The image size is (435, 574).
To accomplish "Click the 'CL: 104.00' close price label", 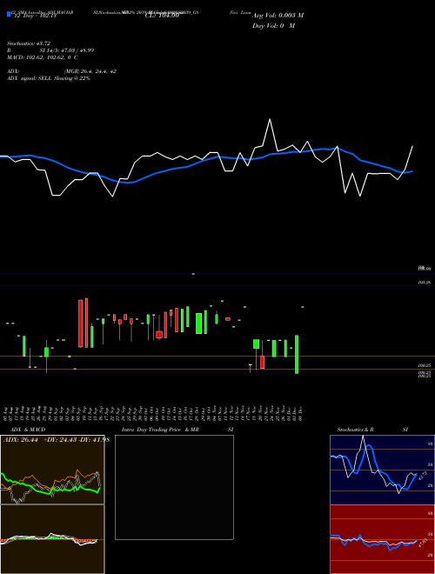I will point(162,16).
